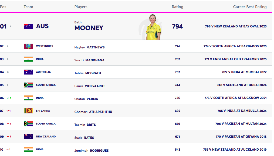Screen dimensions: 274x156
Task: Open Hayley Matthews player profile
Action: point(89,47)
